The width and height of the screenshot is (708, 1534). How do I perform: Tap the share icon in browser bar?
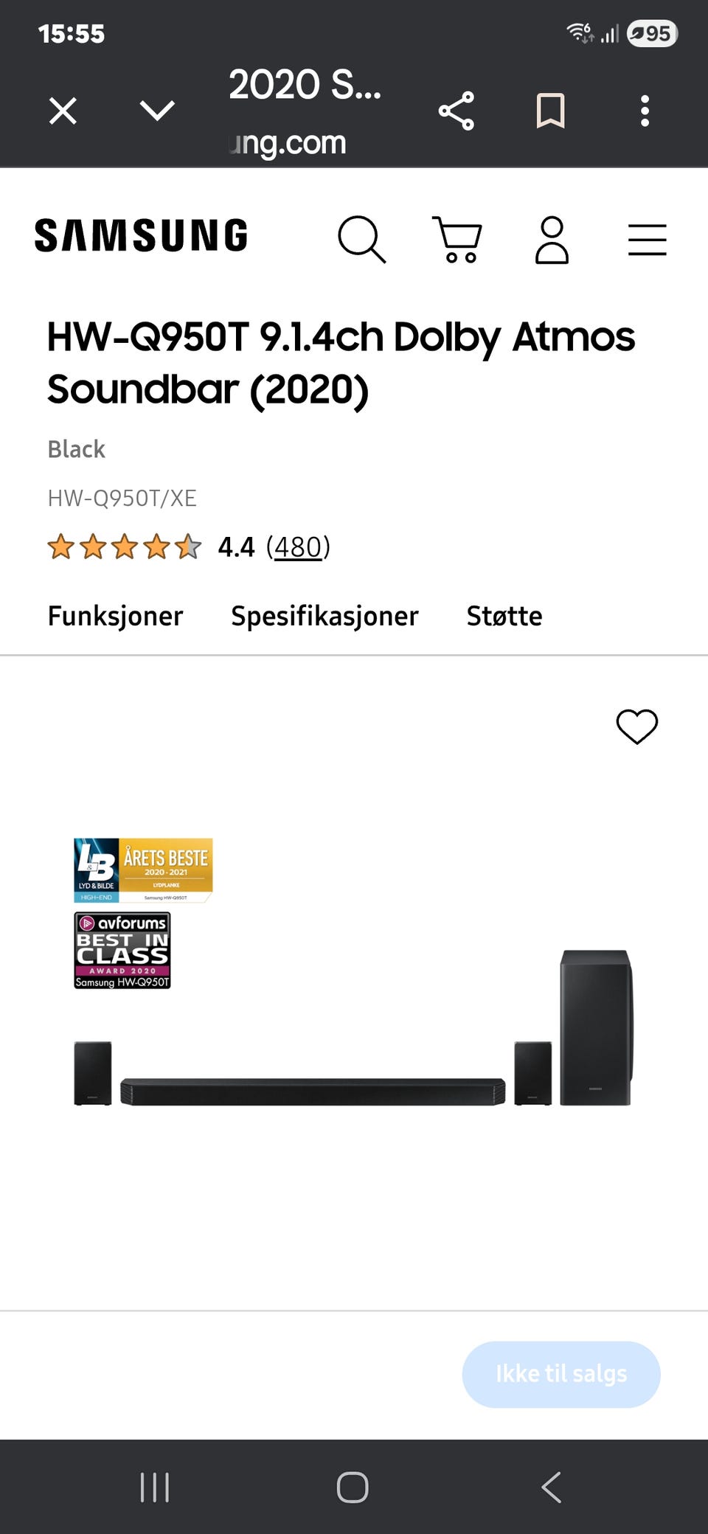[x=457, y=111]
